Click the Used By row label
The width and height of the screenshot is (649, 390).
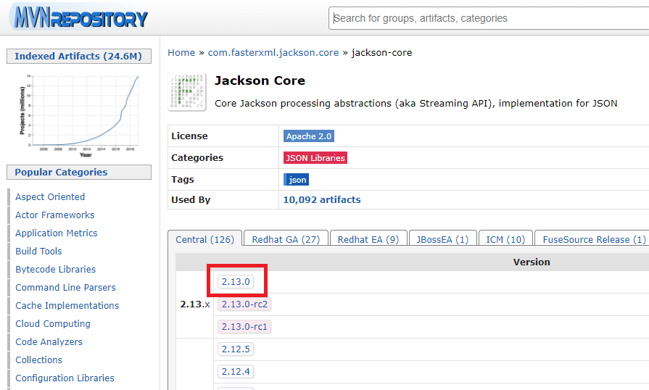point(191,200)
